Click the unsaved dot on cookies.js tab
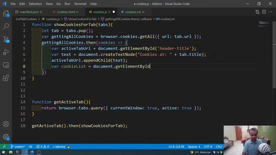Screen dimensions: 276x155 point(114,12)
